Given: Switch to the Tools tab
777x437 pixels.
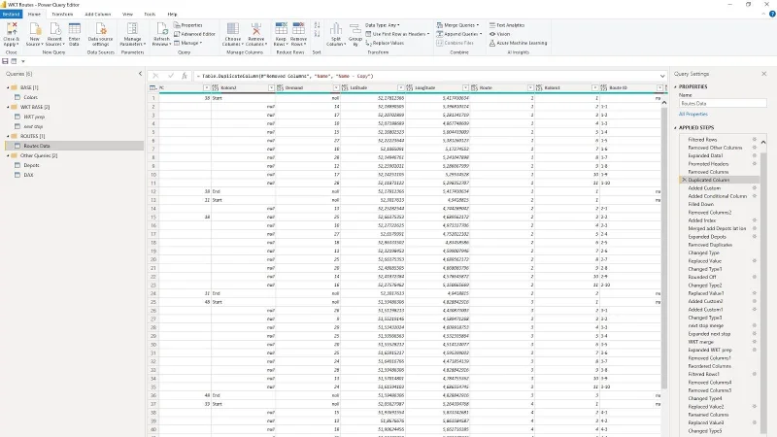Looking at the screenshot, I should pyautogui.click(x=150, y=14).
